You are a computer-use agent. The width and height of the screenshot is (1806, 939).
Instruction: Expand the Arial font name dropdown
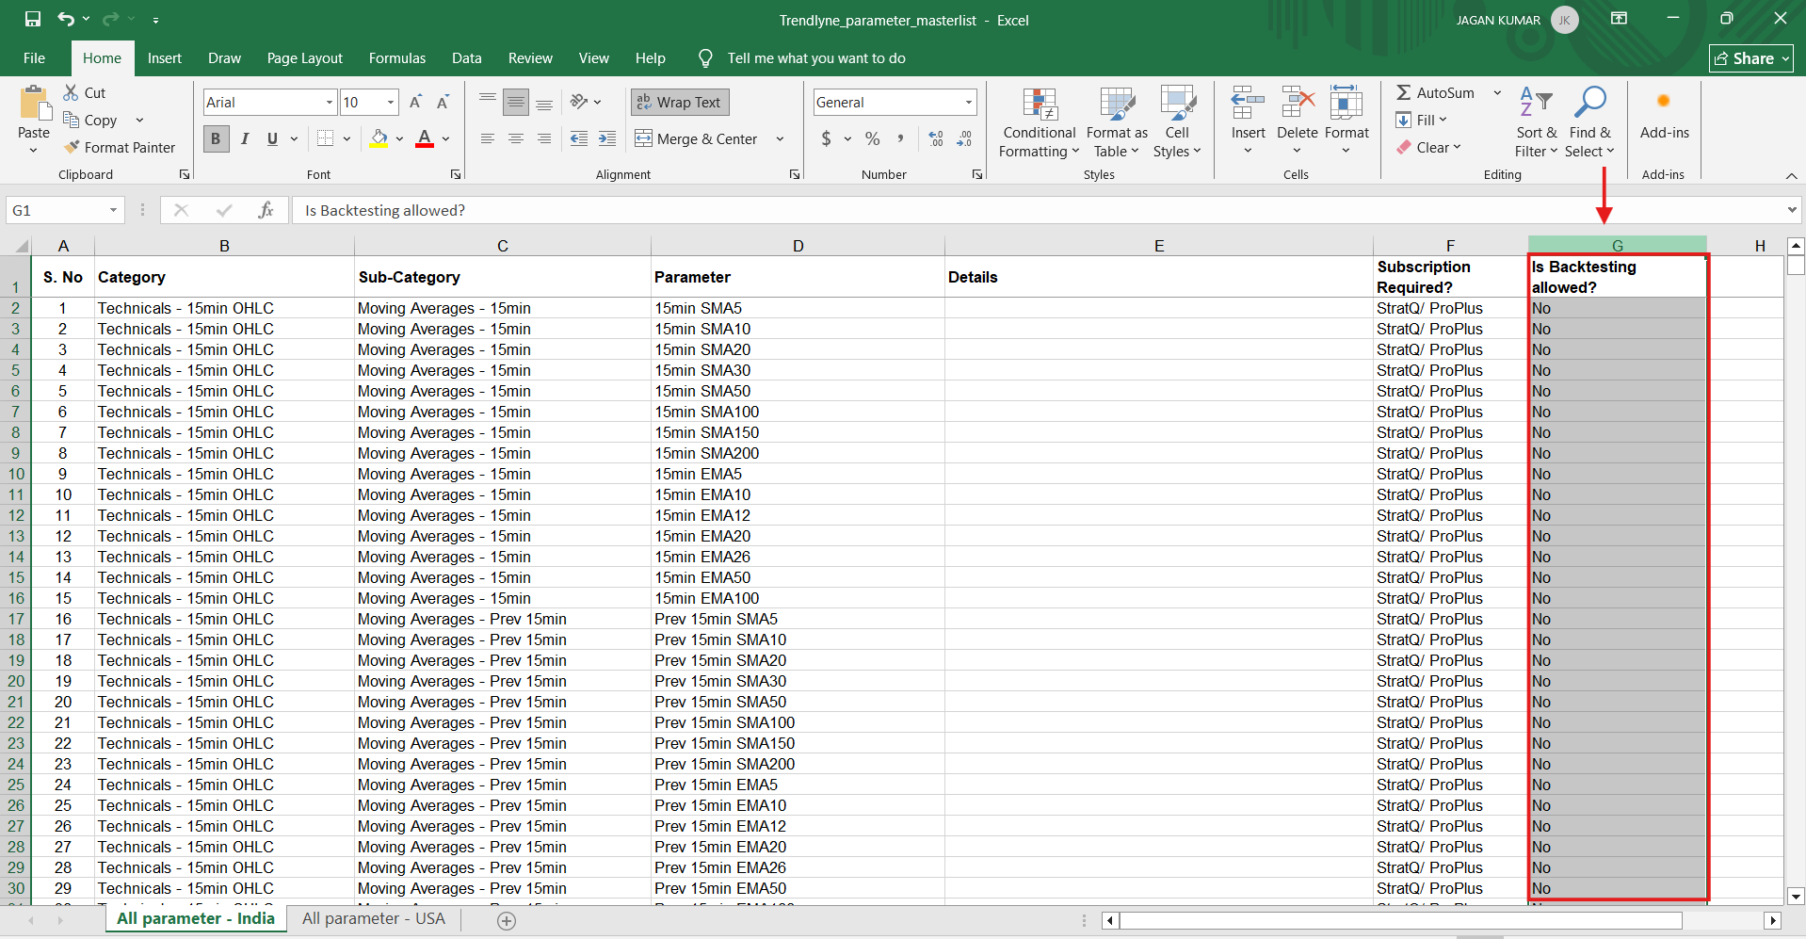(330, 102)
